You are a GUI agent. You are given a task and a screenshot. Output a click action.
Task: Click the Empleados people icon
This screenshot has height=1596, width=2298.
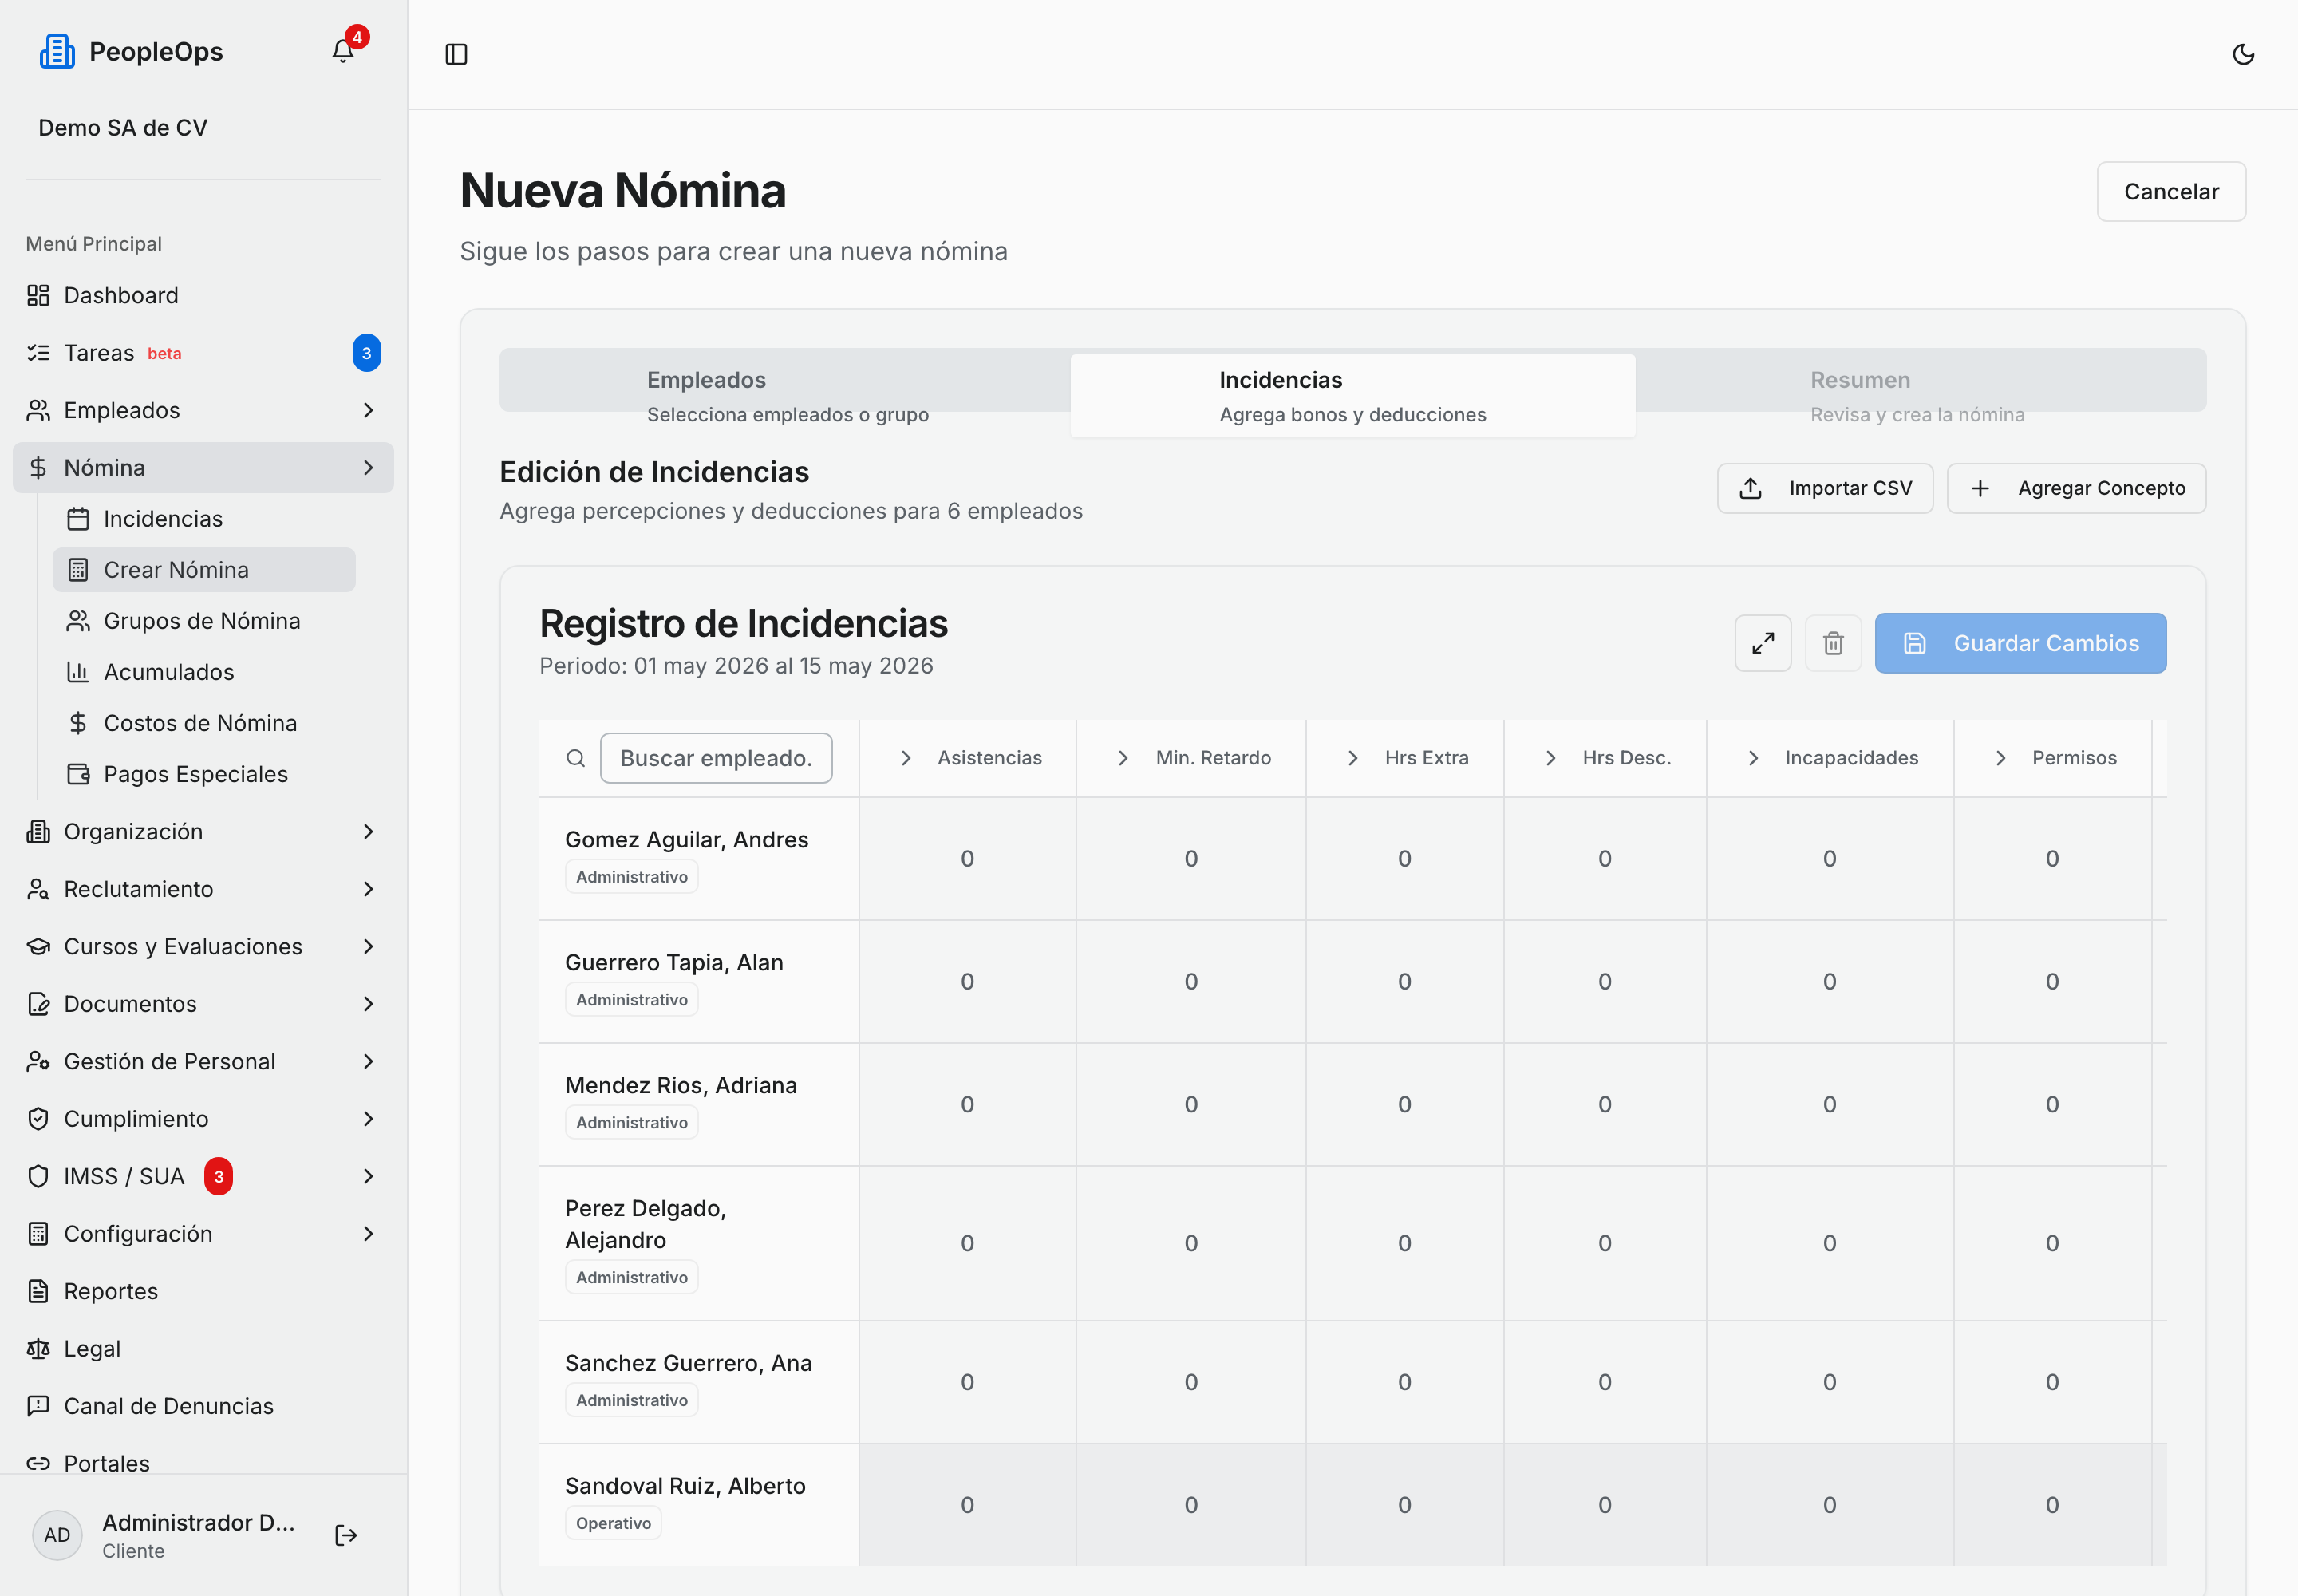tap(38, 410)
